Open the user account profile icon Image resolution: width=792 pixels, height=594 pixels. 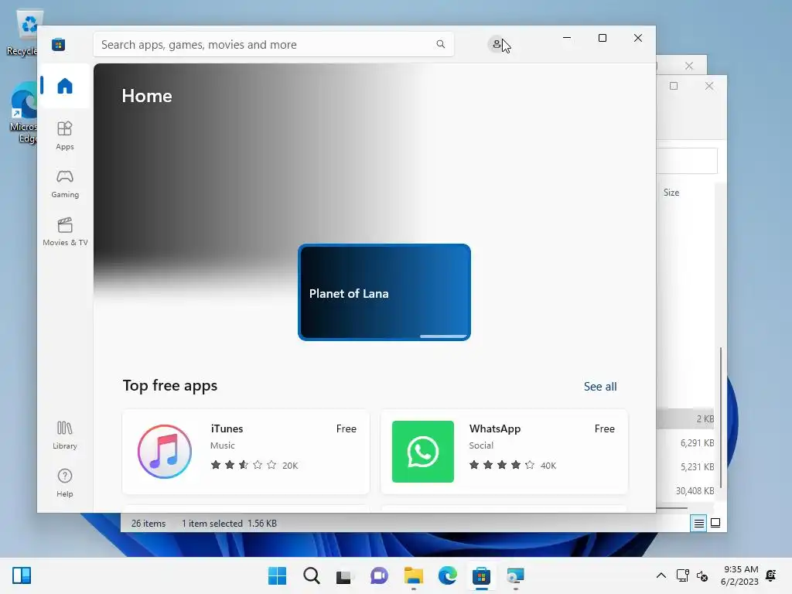[497, 44]
